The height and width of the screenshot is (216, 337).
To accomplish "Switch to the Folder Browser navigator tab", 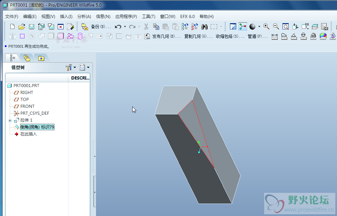I will click(x=27, y=58).
